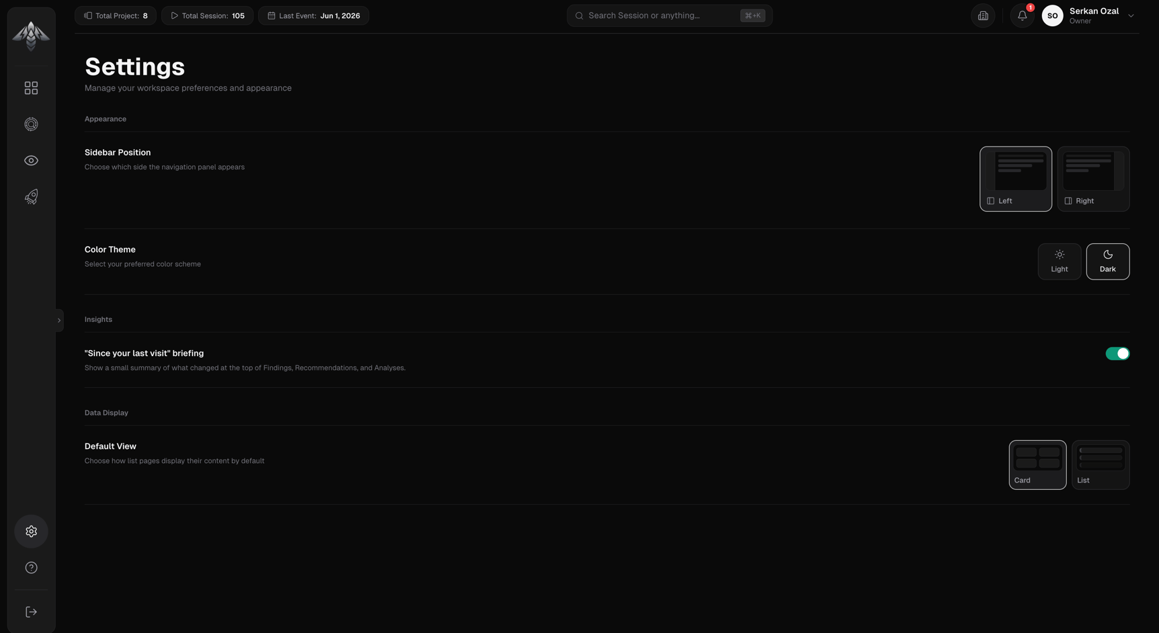Click the ⌘+K shortcut badge
This screenshot has width=1159, height=633.
(x=752, y=15)
